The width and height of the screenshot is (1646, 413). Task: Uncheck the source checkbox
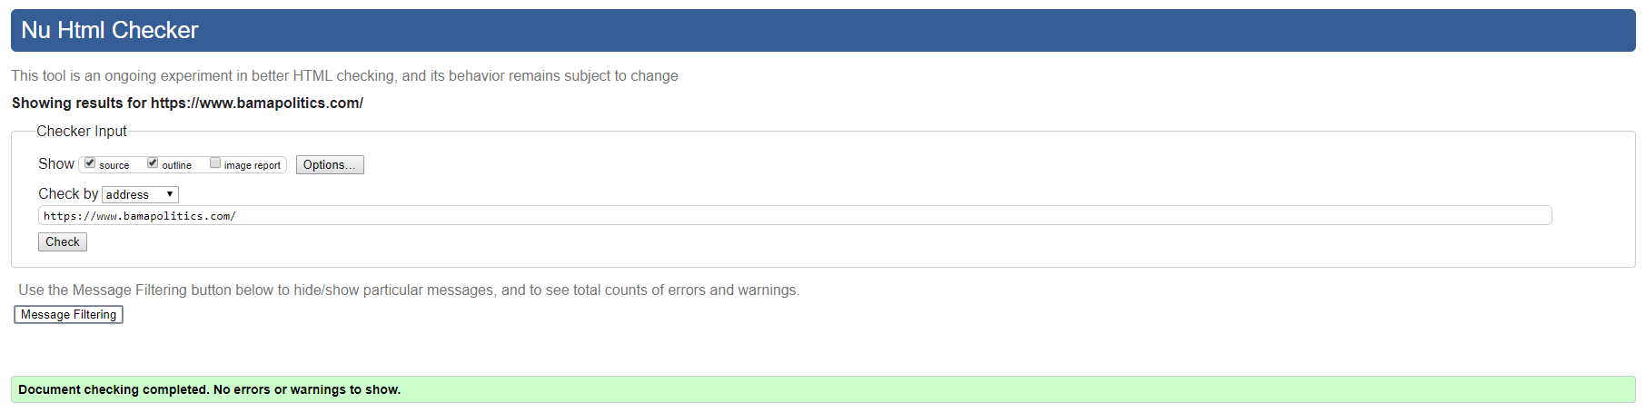tap(90, 163)
